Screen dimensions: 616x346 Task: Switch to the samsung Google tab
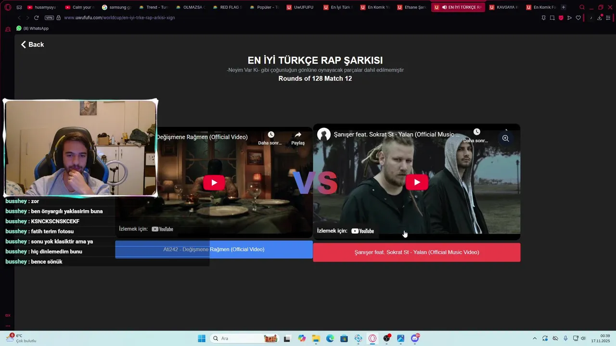tap(116, 7)
